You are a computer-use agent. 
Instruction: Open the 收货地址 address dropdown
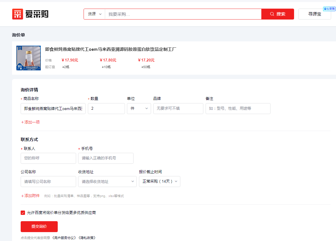tap(107, 182)
